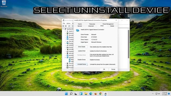The image size is (171, 96).
Task: Select the Batteries icon in device tree
Action: tap(68, 33)
